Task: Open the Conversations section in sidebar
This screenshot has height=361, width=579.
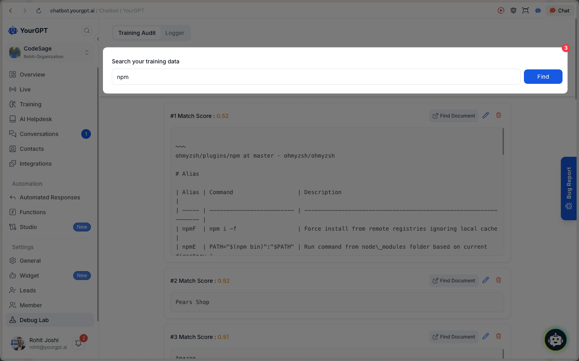Action: [x=39, y=134]
